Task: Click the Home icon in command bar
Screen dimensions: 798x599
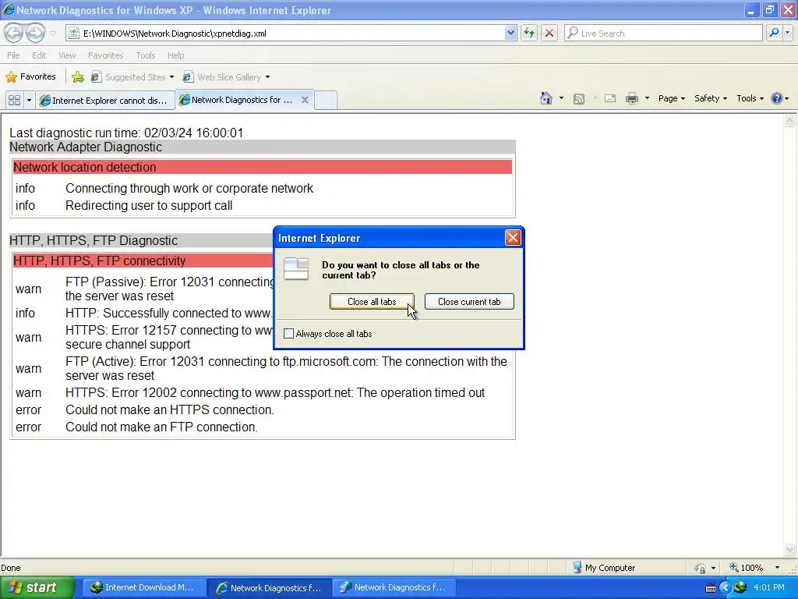Action: tap(546, 98)
